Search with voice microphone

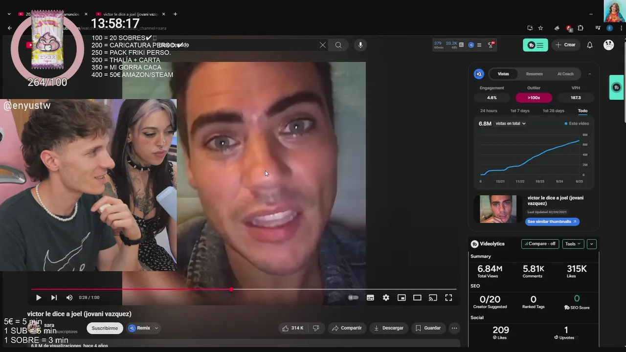pyautogui.click(x=360, y=45)
